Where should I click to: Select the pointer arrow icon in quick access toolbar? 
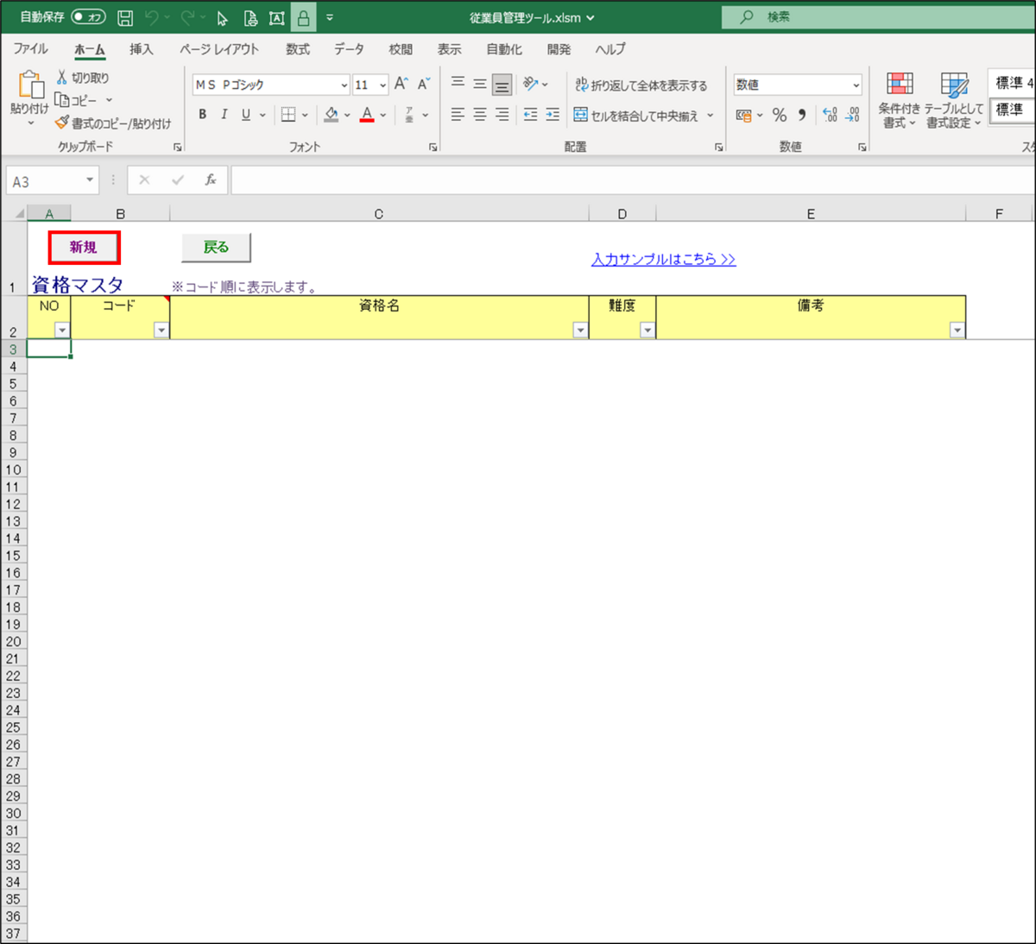(223, 18)
